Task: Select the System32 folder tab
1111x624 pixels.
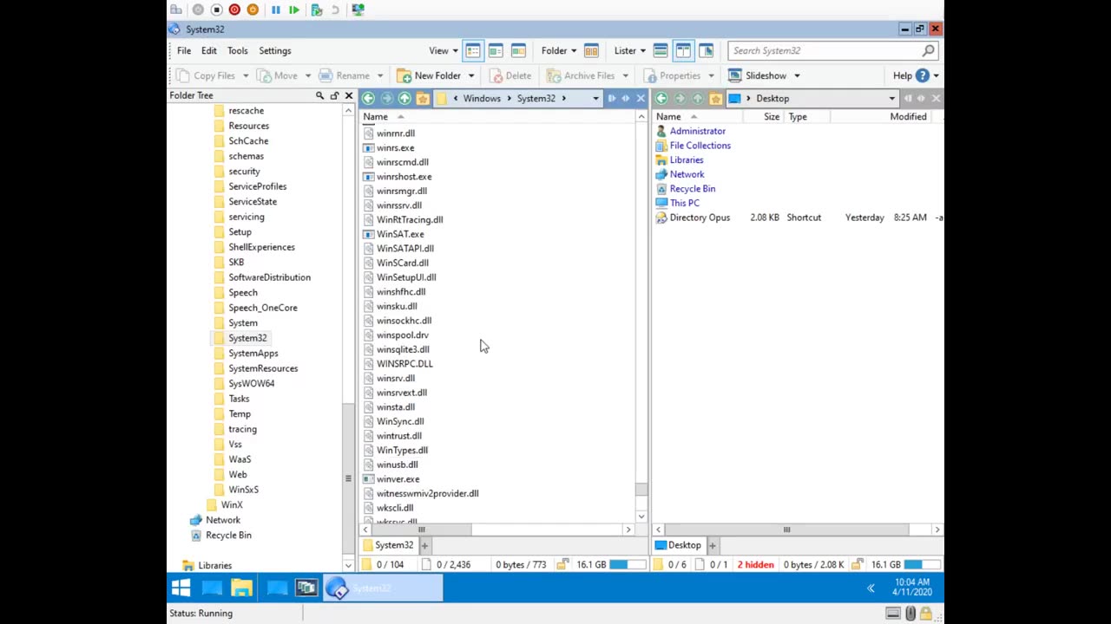Action: pyautogui.click(x=389, y=545)
